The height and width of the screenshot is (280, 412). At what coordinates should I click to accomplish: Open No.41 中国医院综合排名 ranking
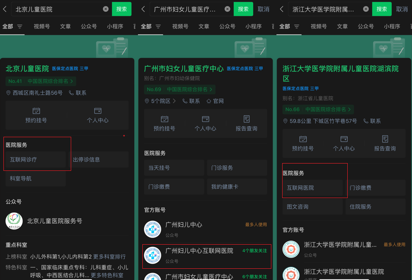click(41, 81)
